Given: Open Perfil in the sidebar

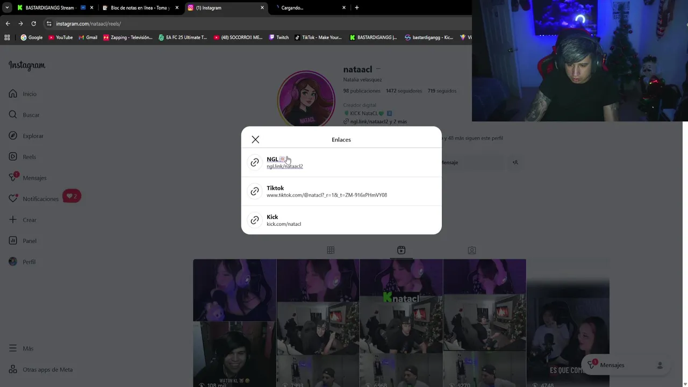Looking at the screenshot, I should tap(22, 262).
